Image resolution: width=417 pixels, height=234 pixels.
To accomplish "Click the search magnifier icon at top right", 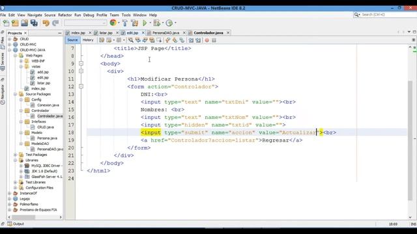I will tap(356, 14).
